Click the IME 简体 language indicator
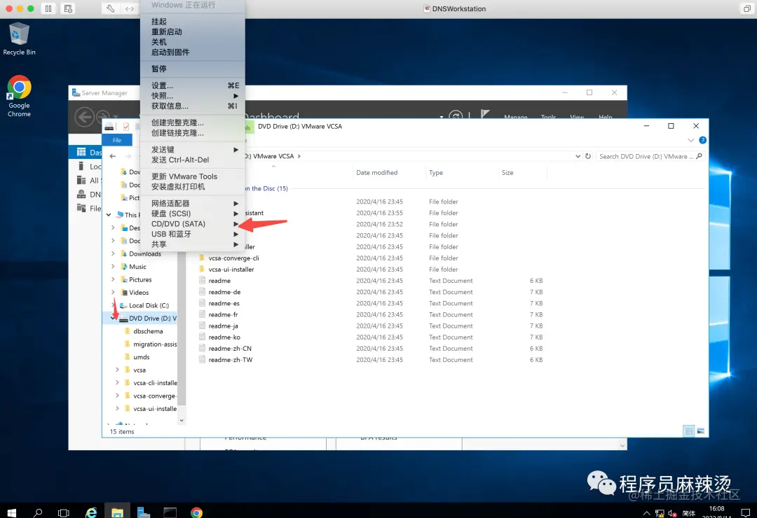 (689, 513)
